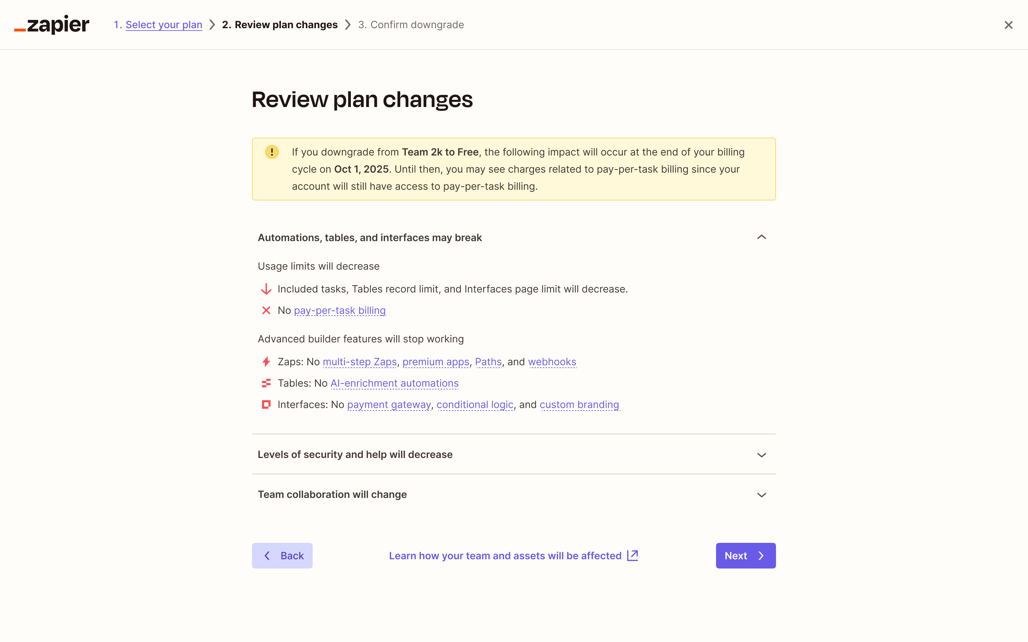
Task: Click the red down arrow beside included tasks
Action: [266, 289]
